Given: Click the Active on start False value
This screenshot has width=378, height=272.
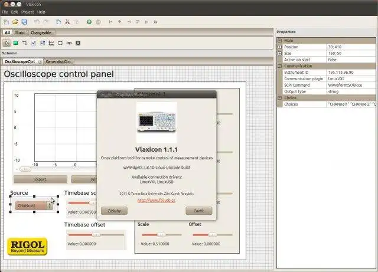Looking at the screenshot, I should click(x=351, y=60).
